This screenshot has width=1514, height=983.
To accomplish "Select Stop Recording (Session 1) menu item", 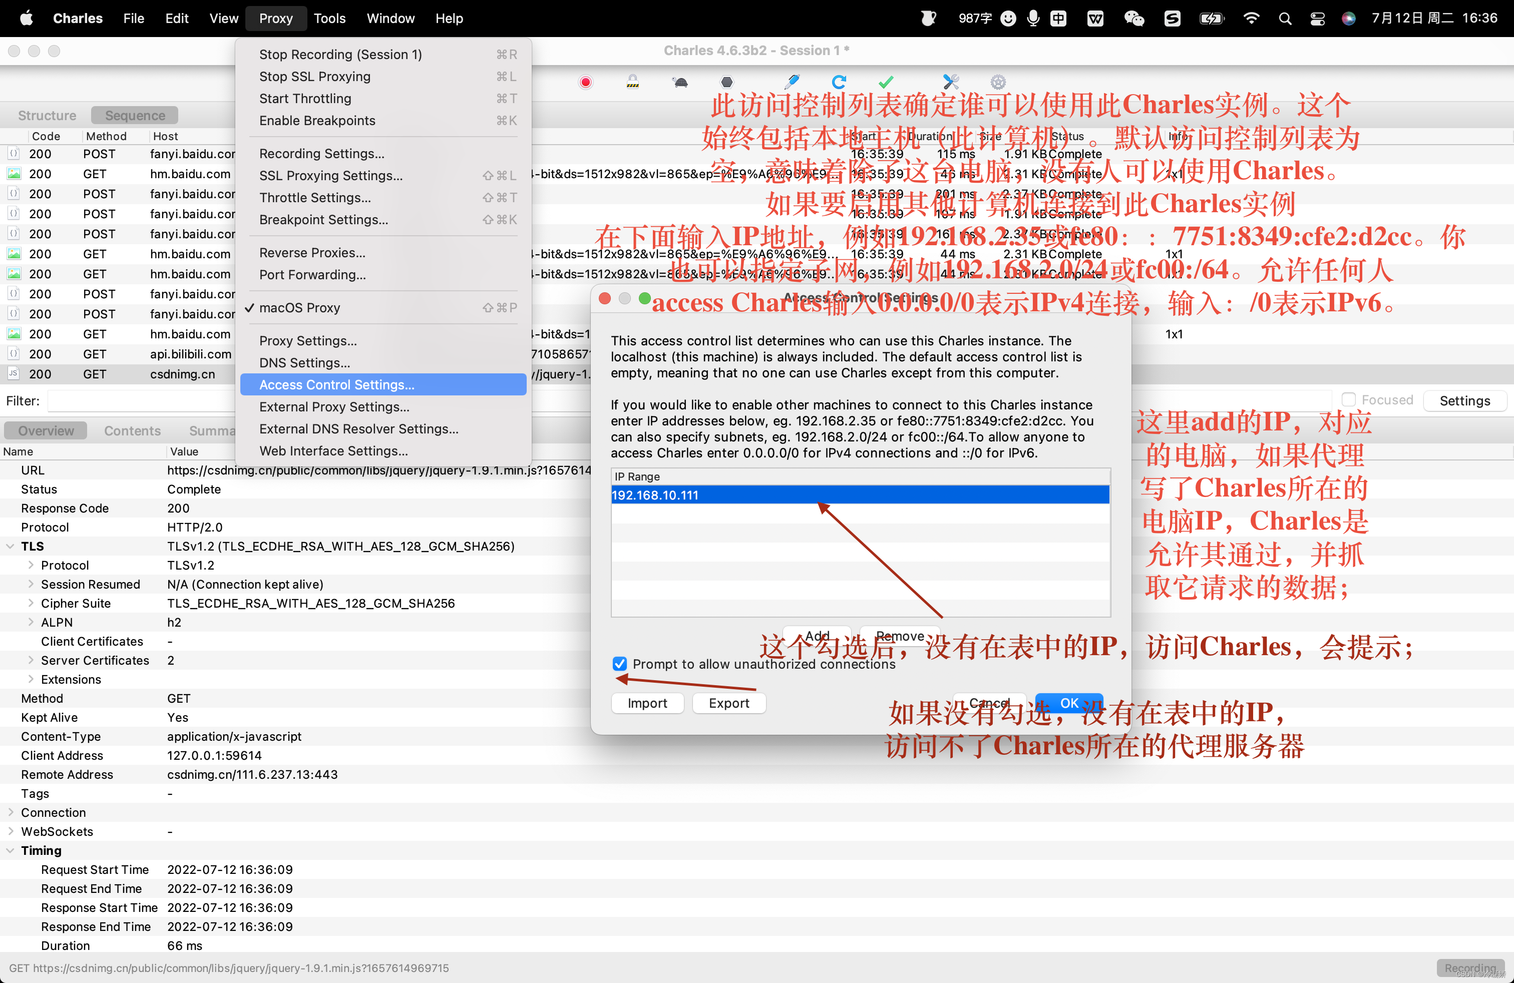I will tap(383, 55).
